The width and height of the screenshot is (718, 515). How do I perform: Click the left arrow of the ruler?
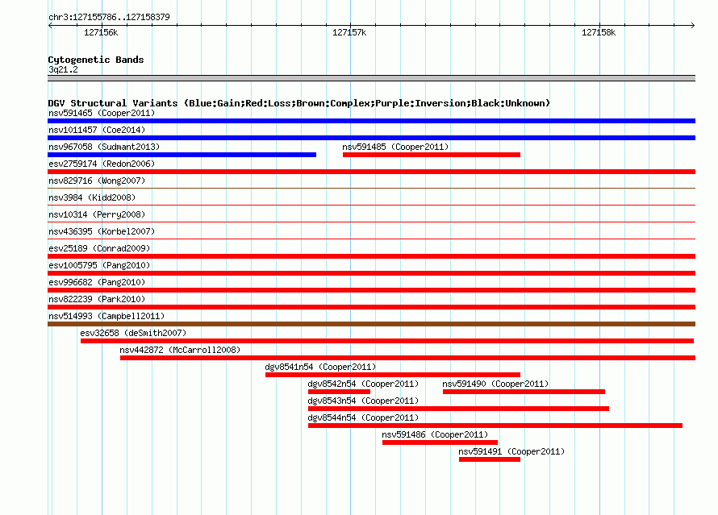[x=50, y=25]
